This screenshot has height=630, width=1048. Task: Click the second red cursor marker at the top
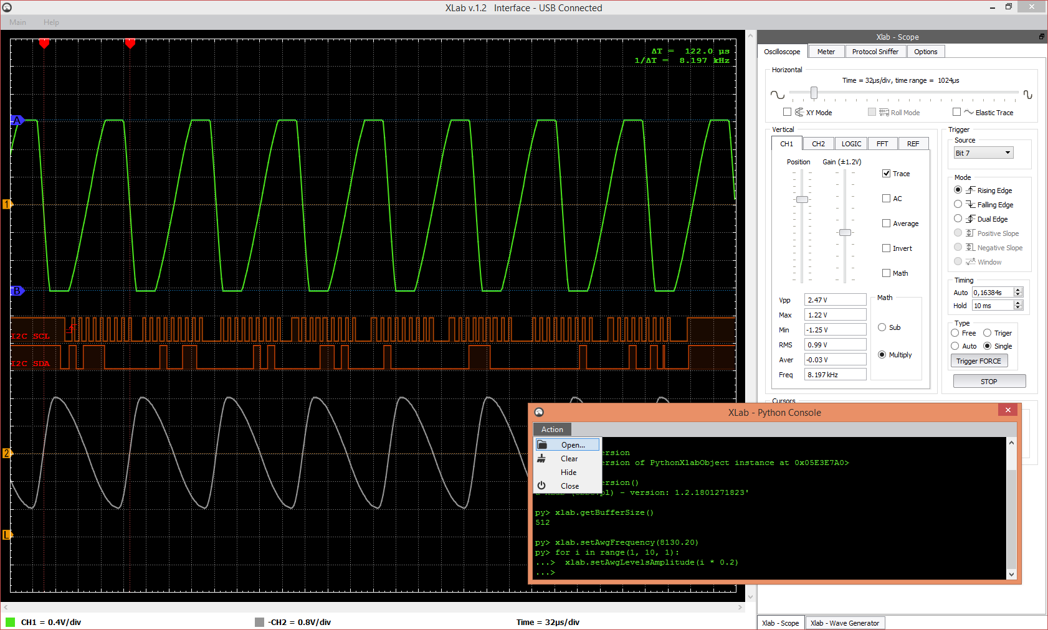[130, 44]
